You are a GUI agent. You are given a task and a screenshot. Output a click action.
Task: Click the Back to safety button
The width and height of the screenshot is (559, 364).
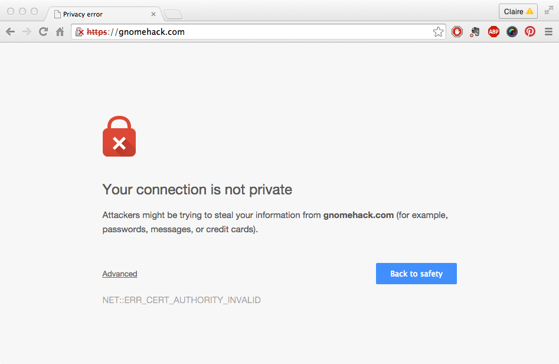point(416,274)
